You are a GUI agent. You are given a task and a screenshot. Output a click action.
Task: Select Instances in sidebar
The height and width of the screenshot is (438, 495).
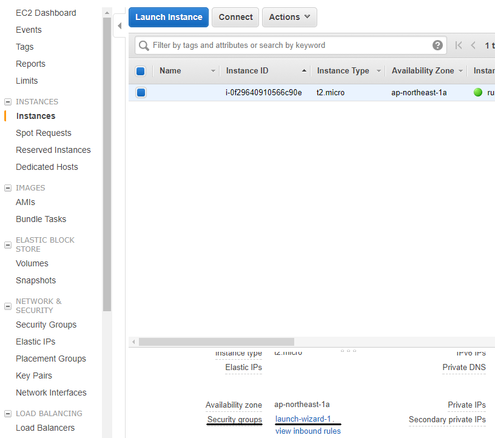36,116
